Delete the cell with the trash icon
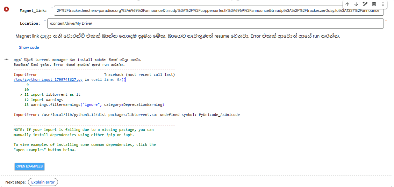394x187 pixels. point(374,4)
